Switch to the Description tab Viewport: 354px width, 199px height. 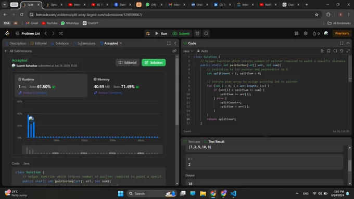pyautogui.click(x=16, y=43)
